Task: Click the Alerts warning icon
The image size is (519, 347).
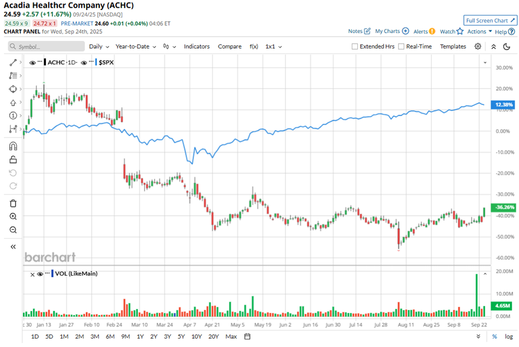Action: click(x=432, y=31)
